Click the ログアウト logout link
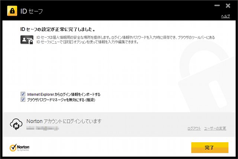This screenshot has width=238, height=159. (x=194, y=128)
